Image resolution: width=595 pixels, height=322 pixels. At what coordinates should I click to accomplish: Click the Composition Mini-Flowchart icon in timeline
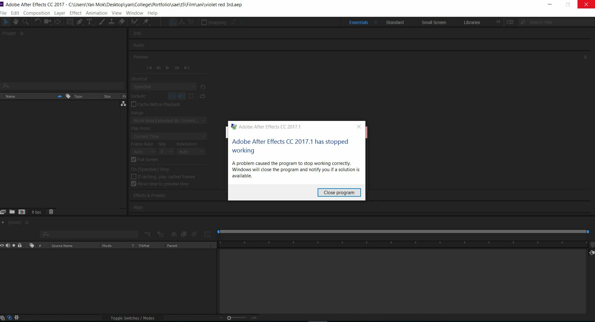pyautogui.click(x=147, y=234)
